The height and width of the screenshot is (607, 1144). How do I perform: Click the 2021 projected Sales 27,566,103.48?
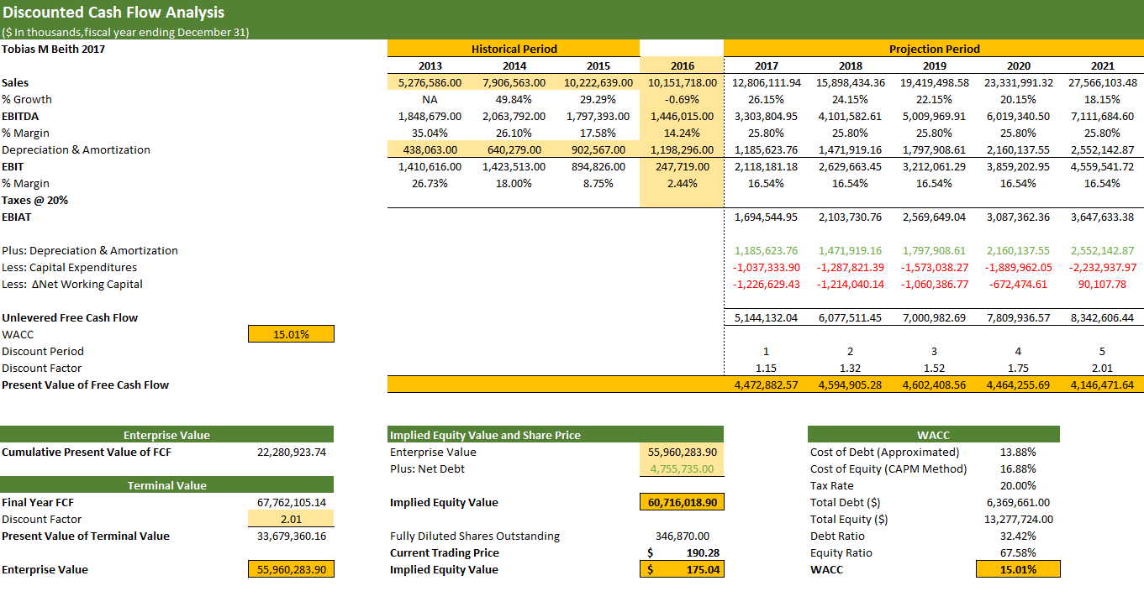point(1102,82)
